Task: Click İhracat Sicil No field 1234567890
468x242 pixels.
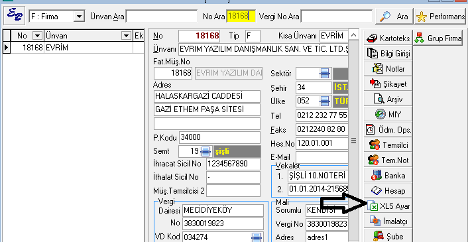Action: [233, 164]
